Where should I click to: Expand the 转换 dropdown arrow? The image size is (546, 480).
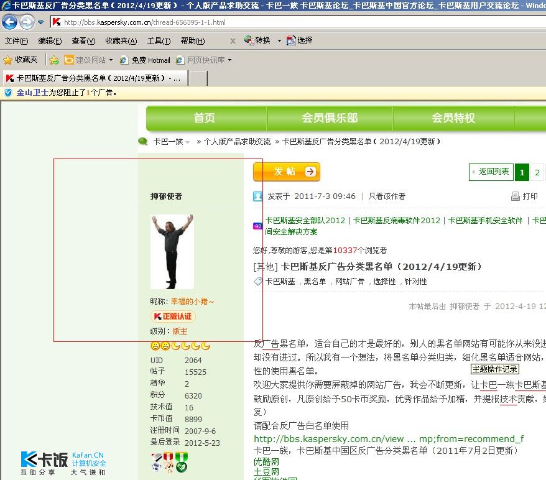279,40
